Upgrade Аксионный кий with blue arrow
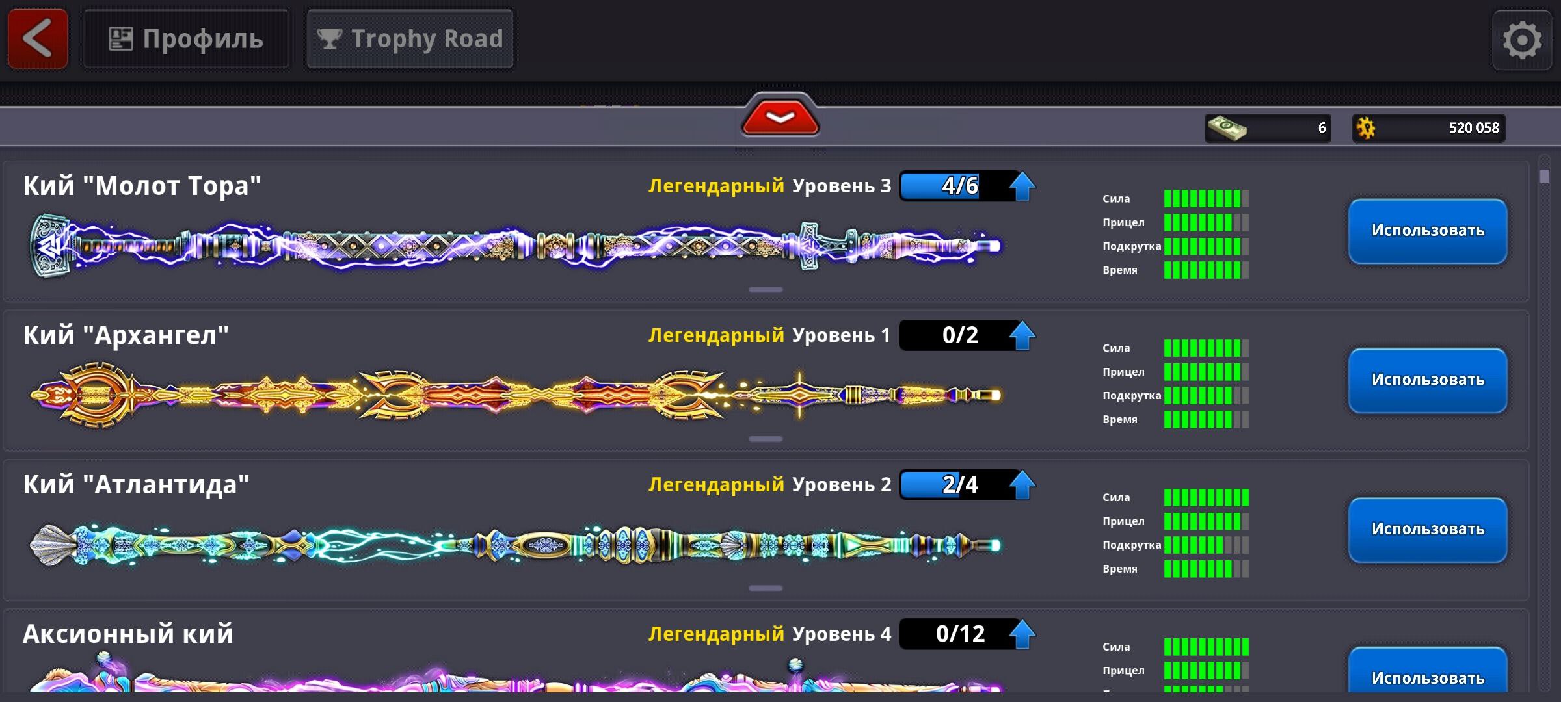 pyautogui.click(x=1022, y=634)
